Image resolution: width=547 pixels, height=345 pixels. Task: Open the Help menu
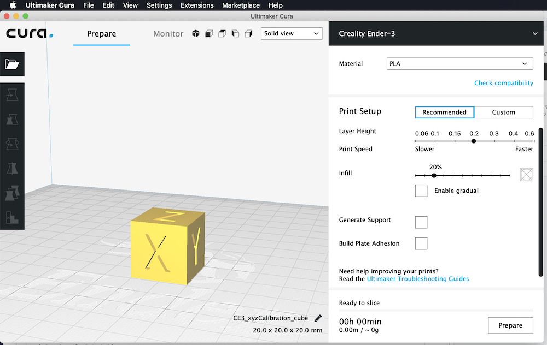(275, 5)
